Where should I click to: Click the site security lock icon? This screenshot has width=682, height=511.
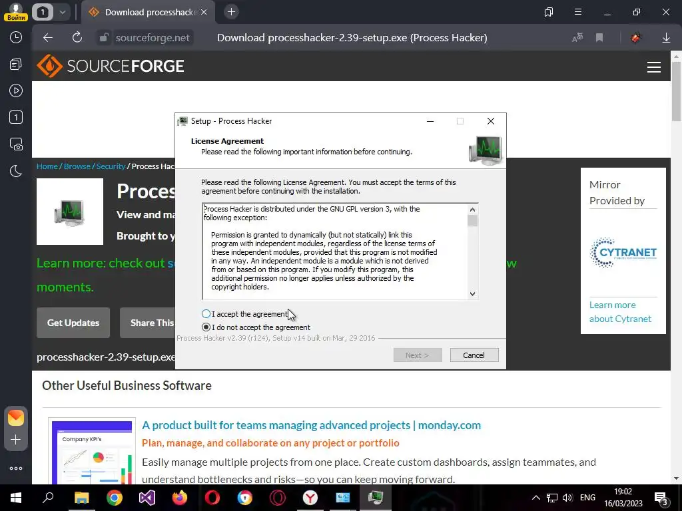[103, 38]
